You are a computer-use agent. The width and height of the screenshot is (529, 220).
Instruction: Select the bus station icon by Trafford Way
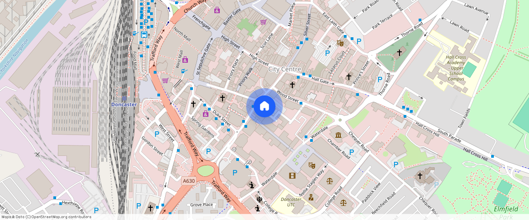pos(144,34)
